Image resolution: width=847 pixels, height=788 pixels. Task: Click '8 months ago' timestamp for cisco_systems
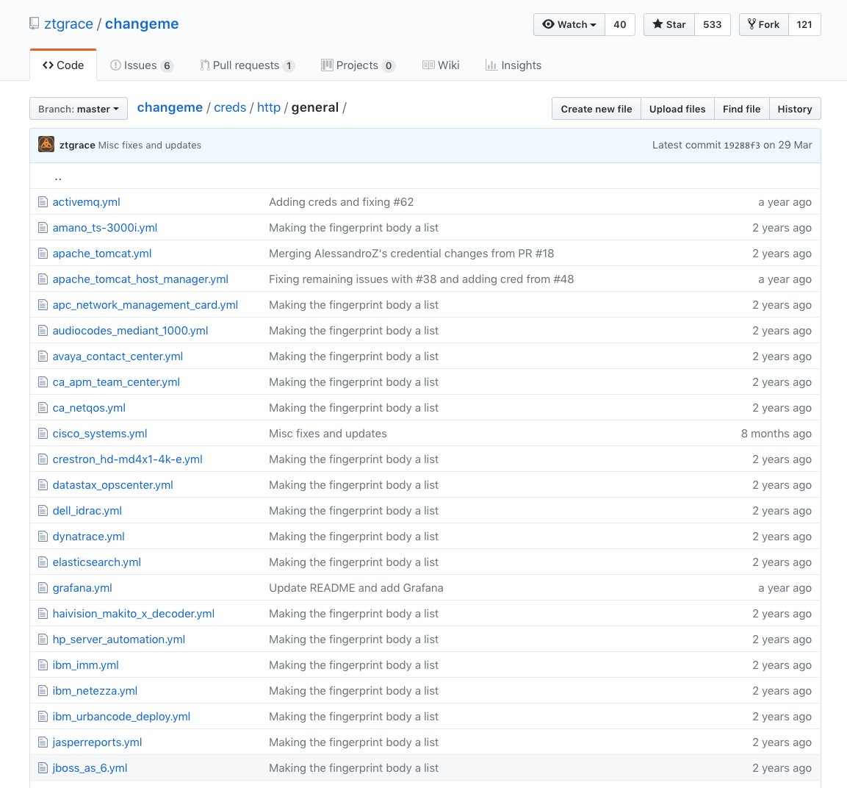[776, 434]
